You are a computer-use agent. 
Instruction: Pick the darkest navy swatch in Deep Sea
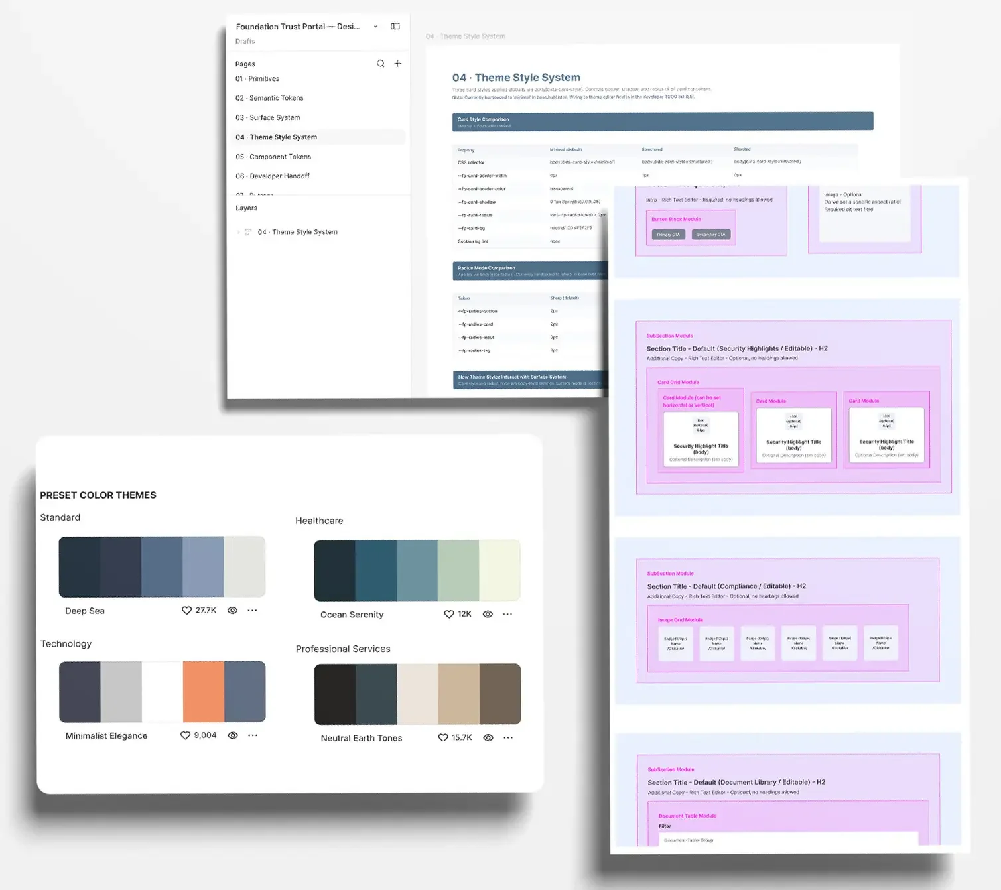coord(80,567)
